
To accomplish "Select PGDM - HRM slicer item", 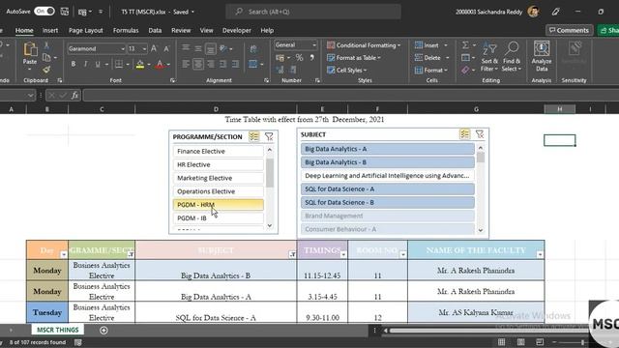I will (218, 205).
